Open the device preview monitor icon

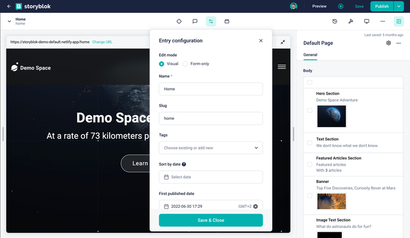pos(366,21)
